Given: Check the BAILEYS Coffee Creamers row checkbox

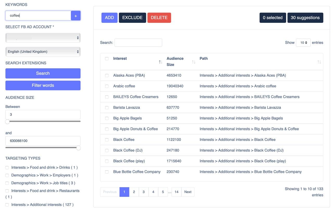Looking at the screenshot, I should pyautogui.click(x=107, y=97).
